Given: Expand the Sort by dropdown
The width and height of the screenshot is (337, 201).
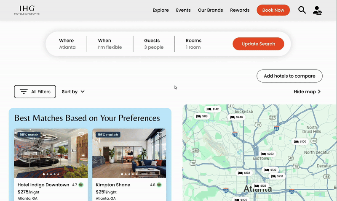Looking at the screenshot, I should [73, 91].
